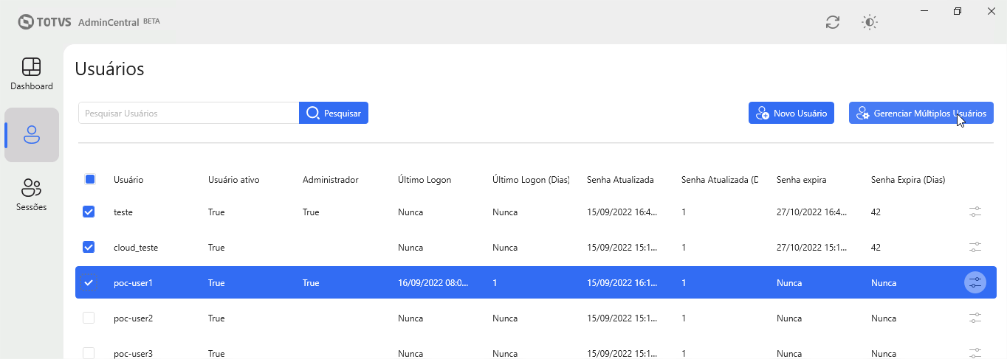Click the Usuários page heading
Viewport: 1007px width, 359px height.
click(x=109, y=69)
